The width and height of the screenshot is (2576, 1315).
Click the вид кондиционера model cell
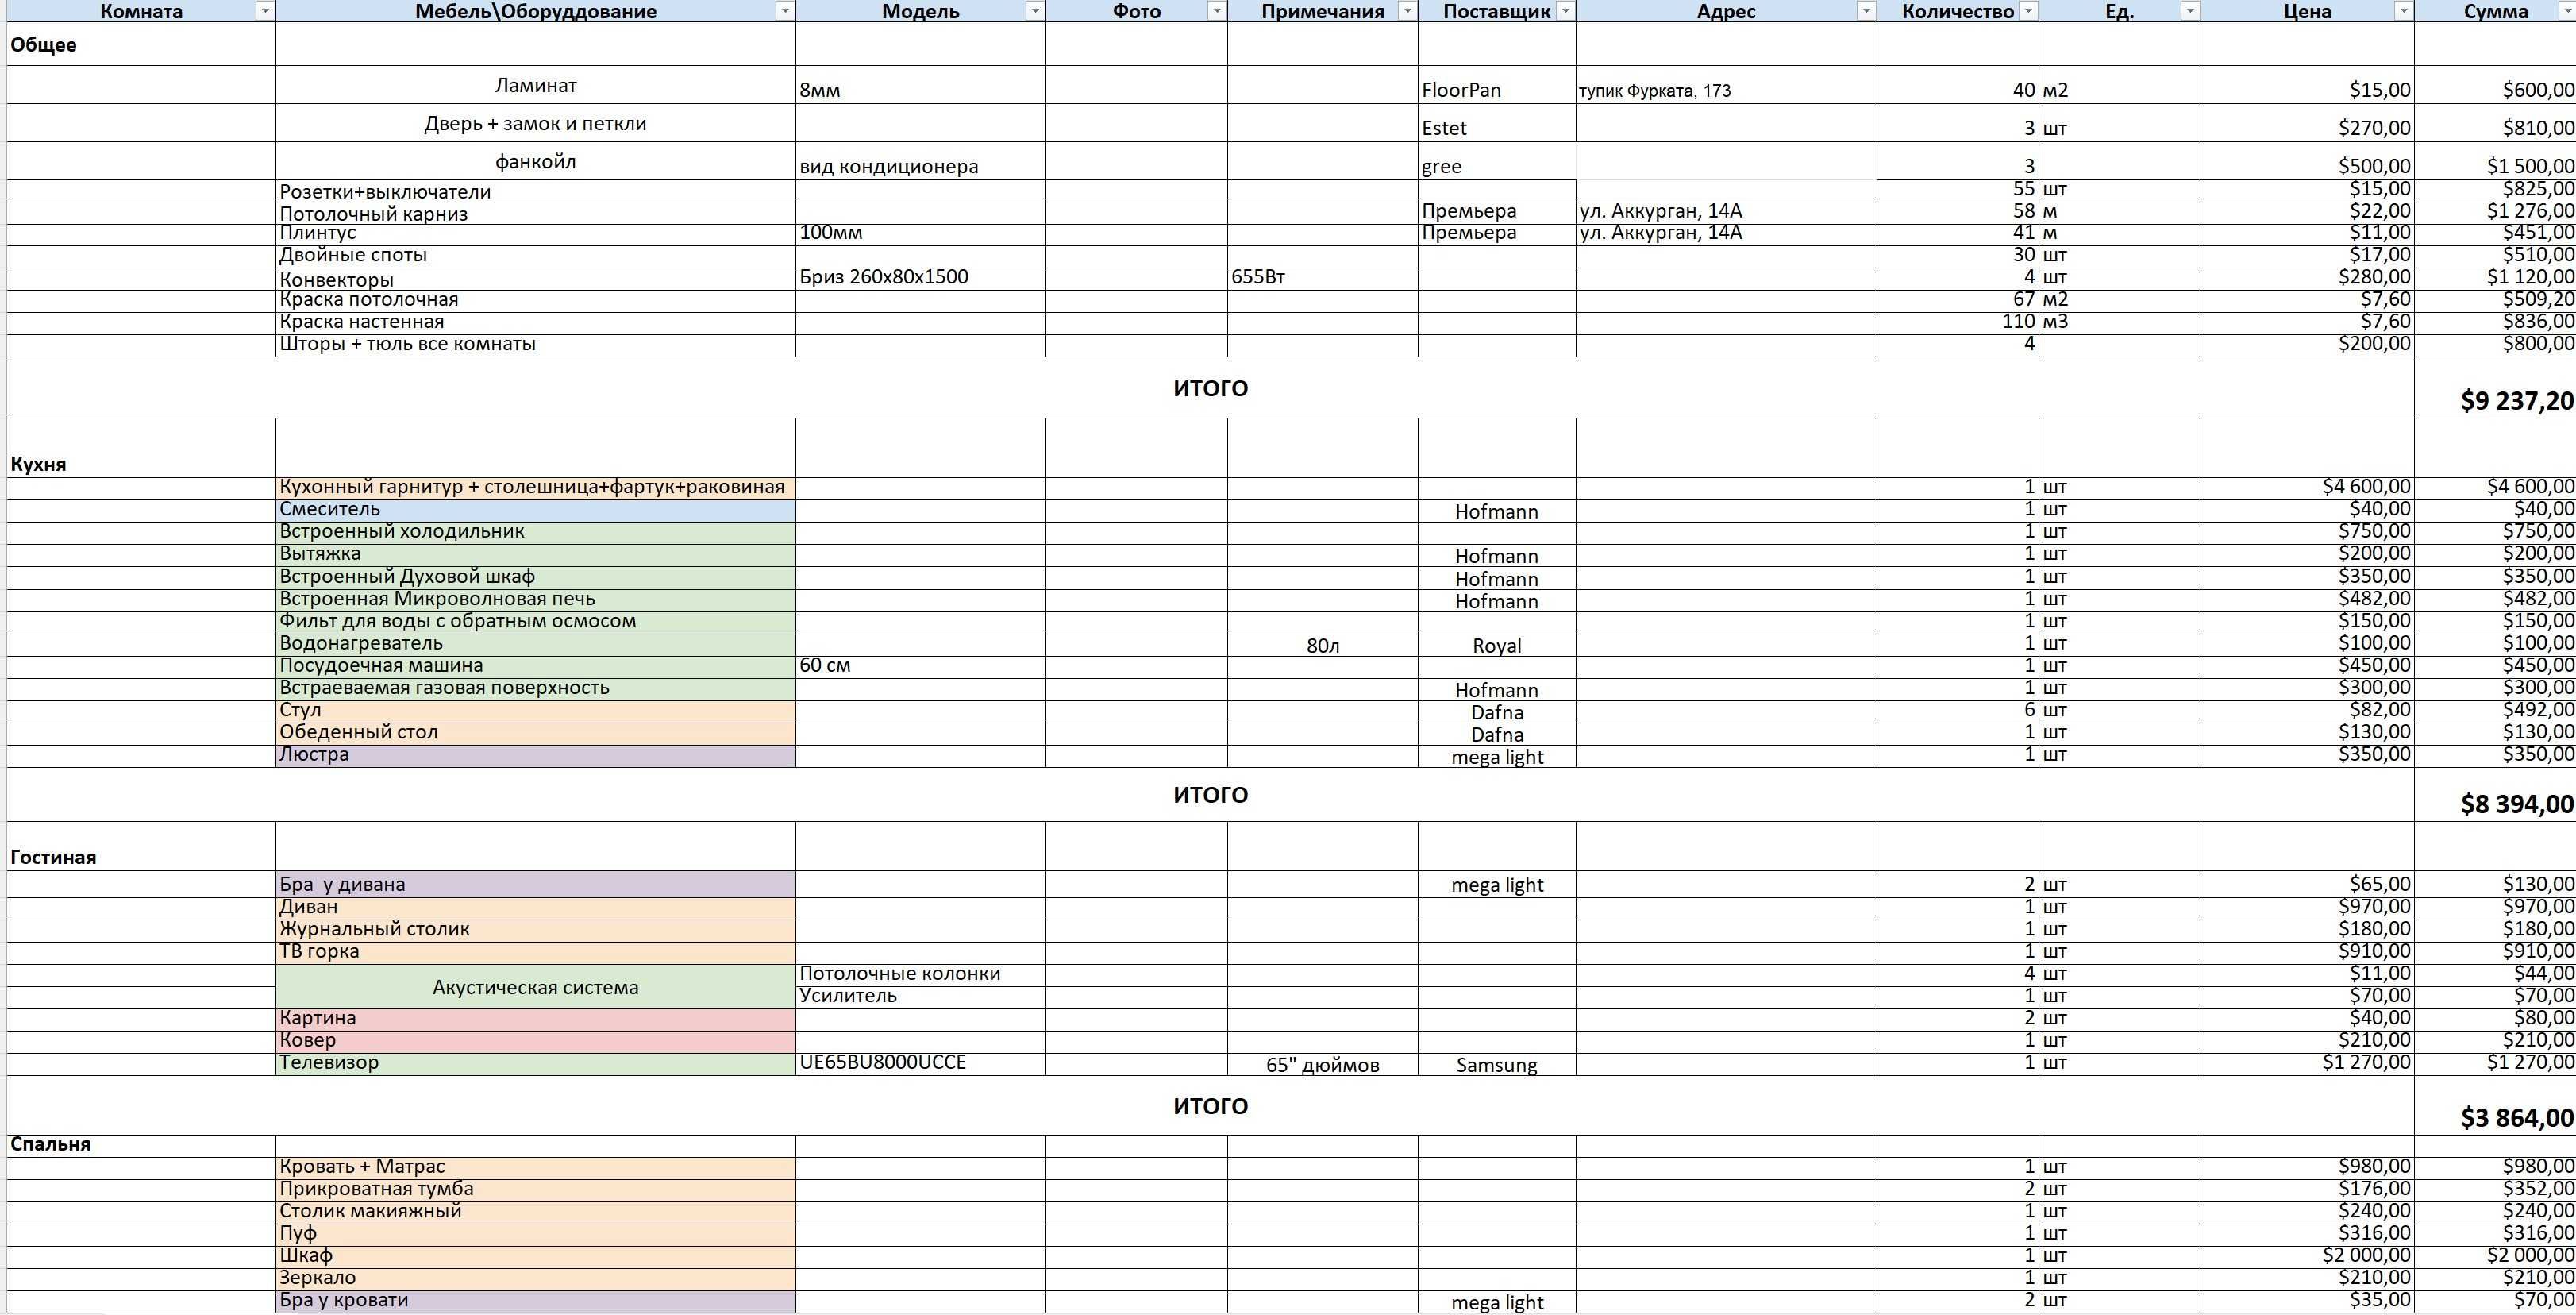coord(920,161)
